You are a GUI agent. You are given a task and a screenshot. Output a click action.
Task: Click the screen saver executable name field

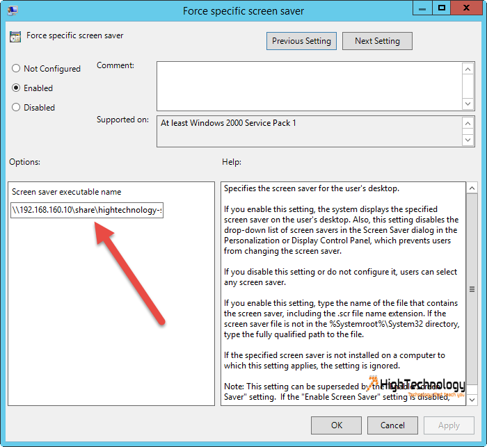87,210
